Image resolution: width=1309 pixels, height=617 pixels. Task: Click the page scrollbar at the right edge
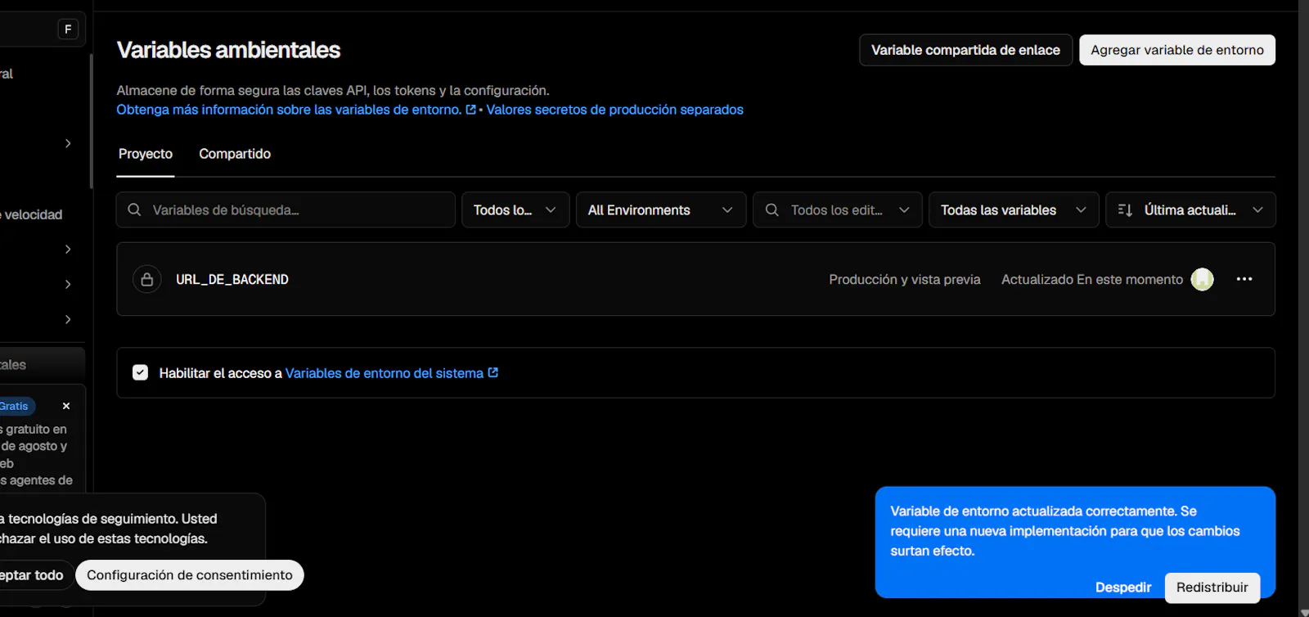(x=1304, y=308)
